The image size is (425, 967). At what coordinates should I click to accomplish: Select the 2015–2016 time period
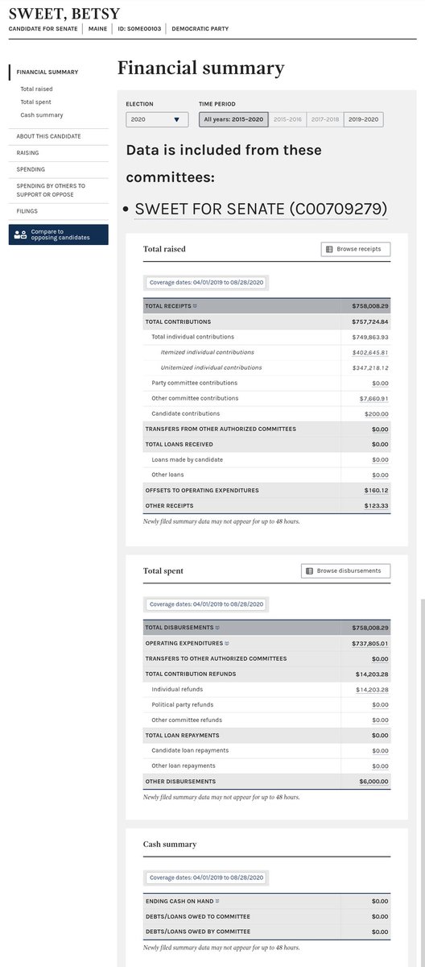[287, 120]
